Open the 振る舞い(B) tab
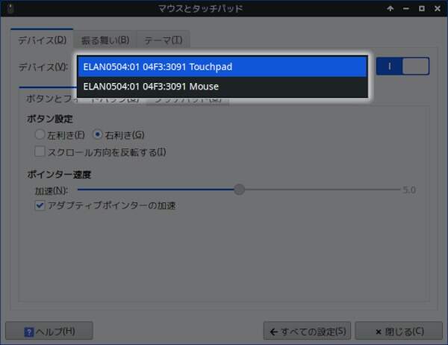This screenshot has width=448, height=345. pyautogui.click(x=105, y=40)
